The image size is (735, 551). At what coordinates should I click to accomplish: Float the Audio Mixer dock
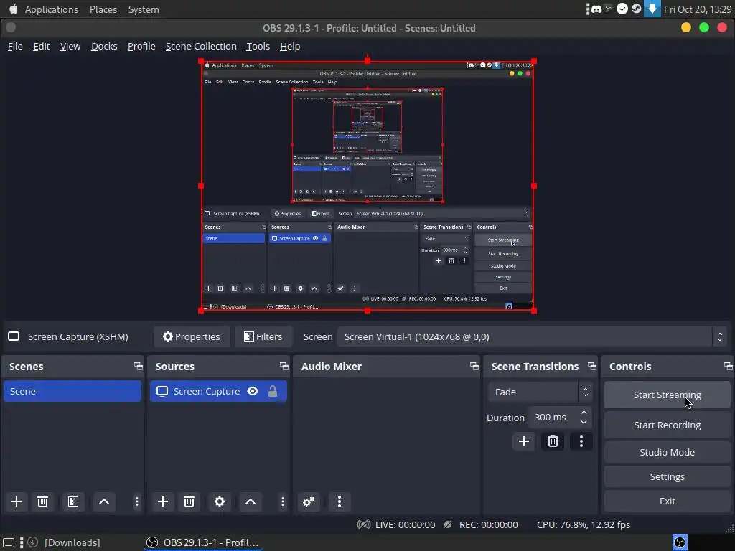click(x=474, y=366)
